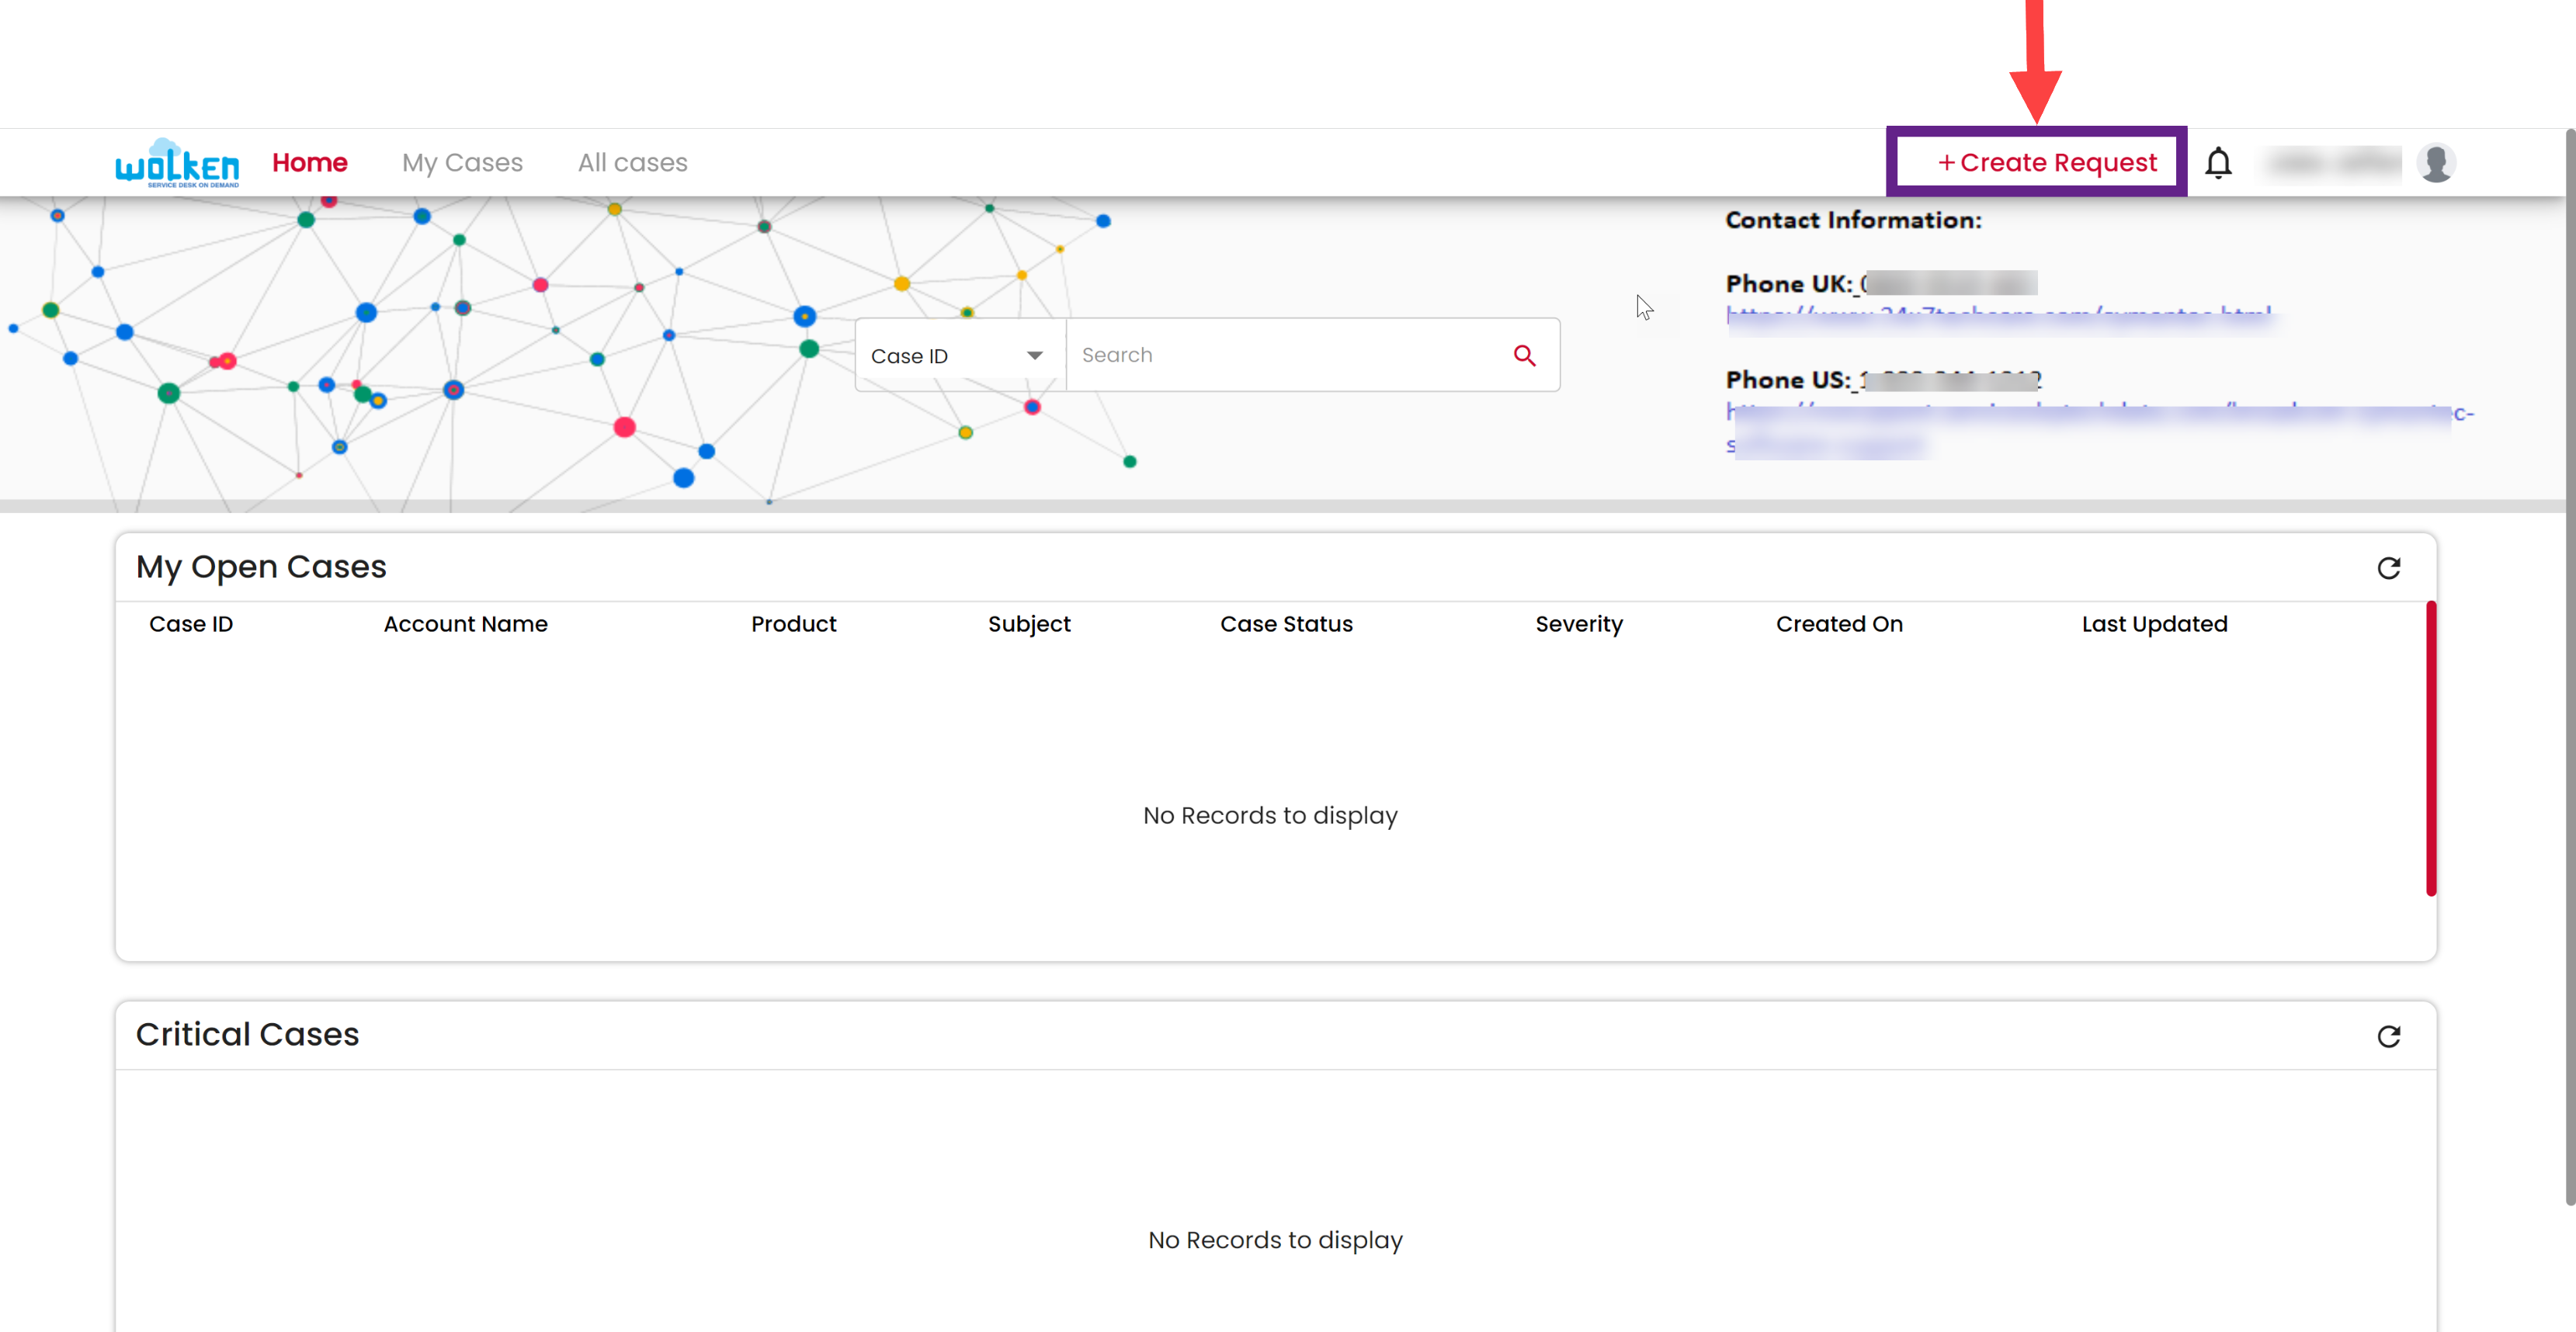
Task: Sort by the Case Status column header
Action: (x=1285, y=624)
